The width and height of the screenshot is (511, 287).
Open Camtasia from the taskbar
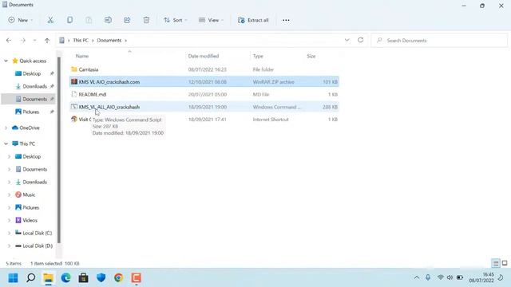(137, 278)
